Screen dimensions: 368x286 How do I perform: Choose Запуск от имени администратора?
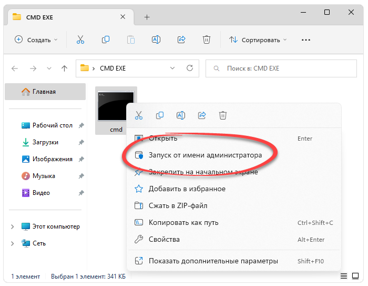[x=234, y=155]
